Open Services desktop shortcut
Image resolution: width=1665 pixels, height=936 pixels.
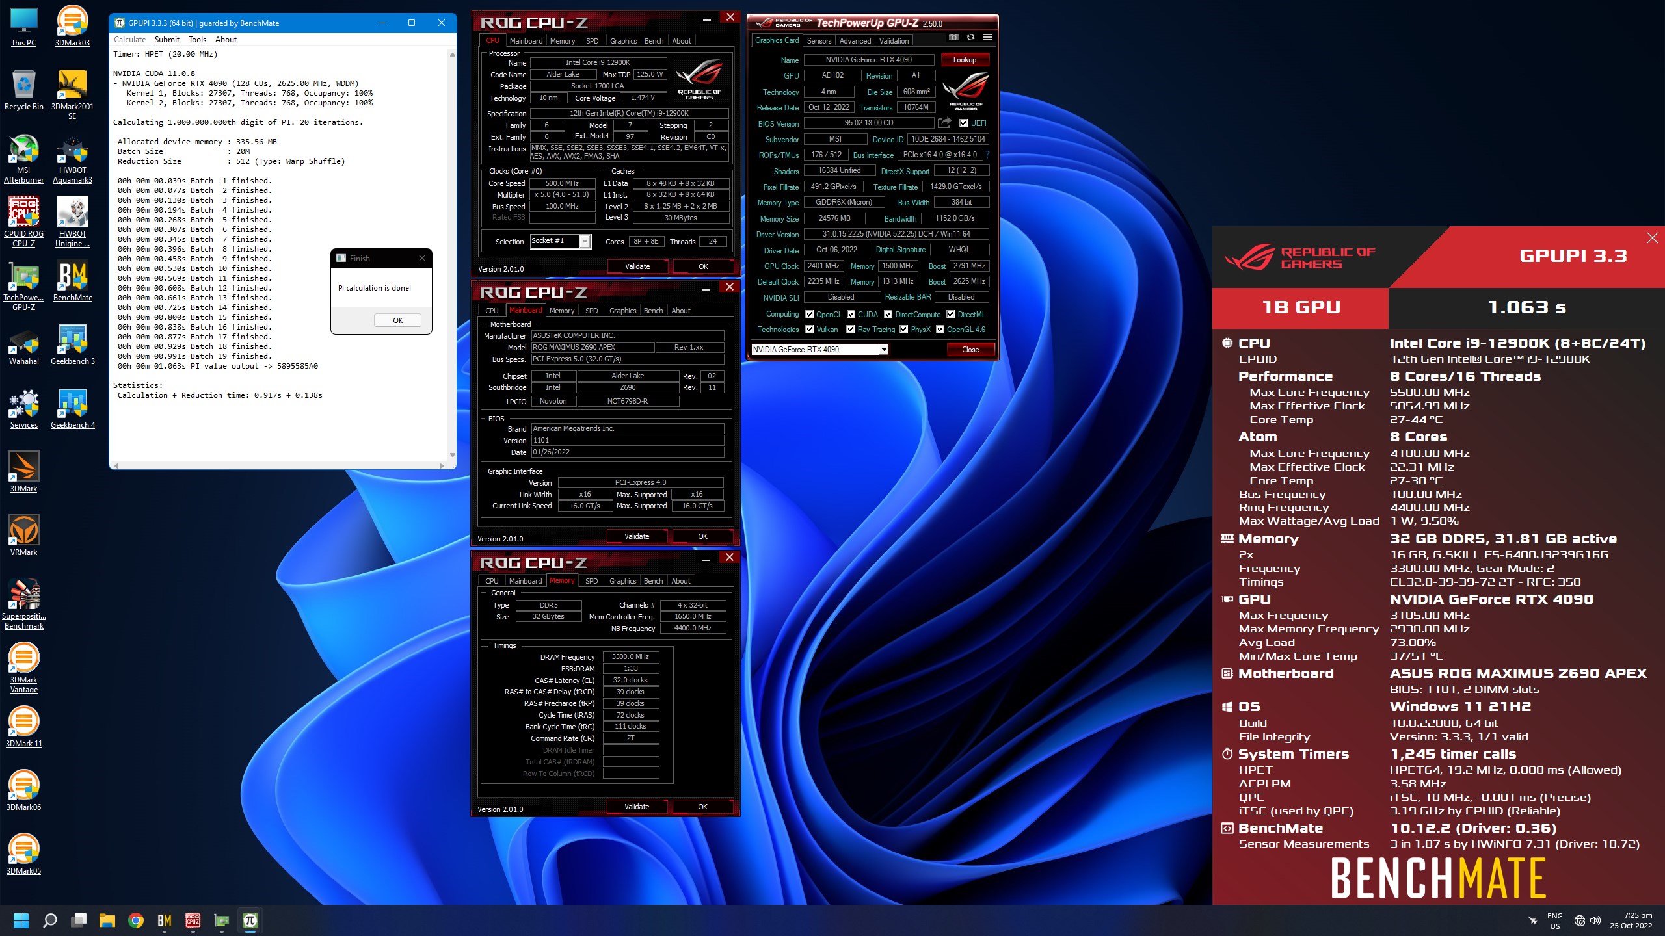pos(23,409)
